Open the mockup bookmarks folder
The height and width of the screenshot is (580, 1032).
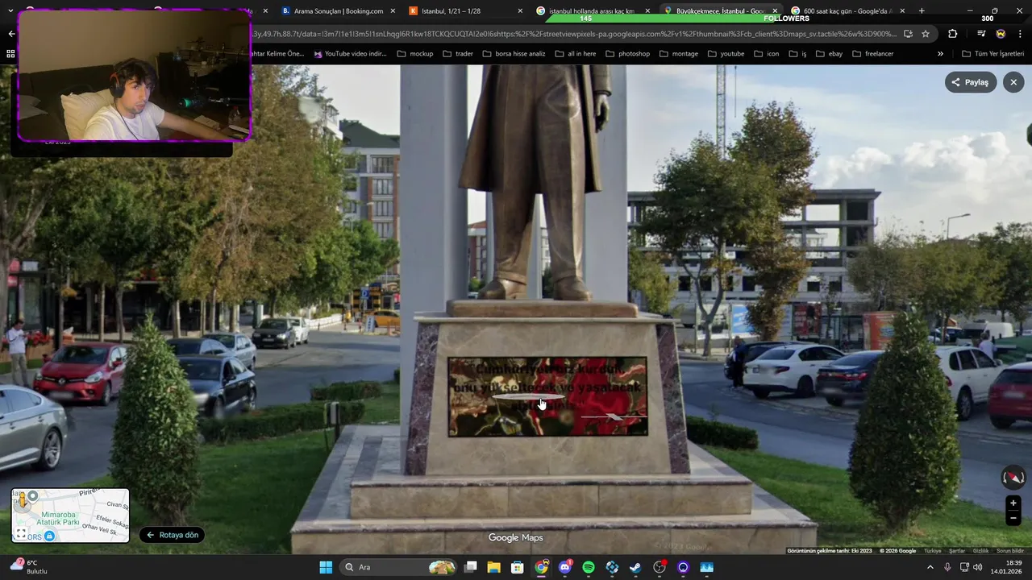tap(415, 54)
